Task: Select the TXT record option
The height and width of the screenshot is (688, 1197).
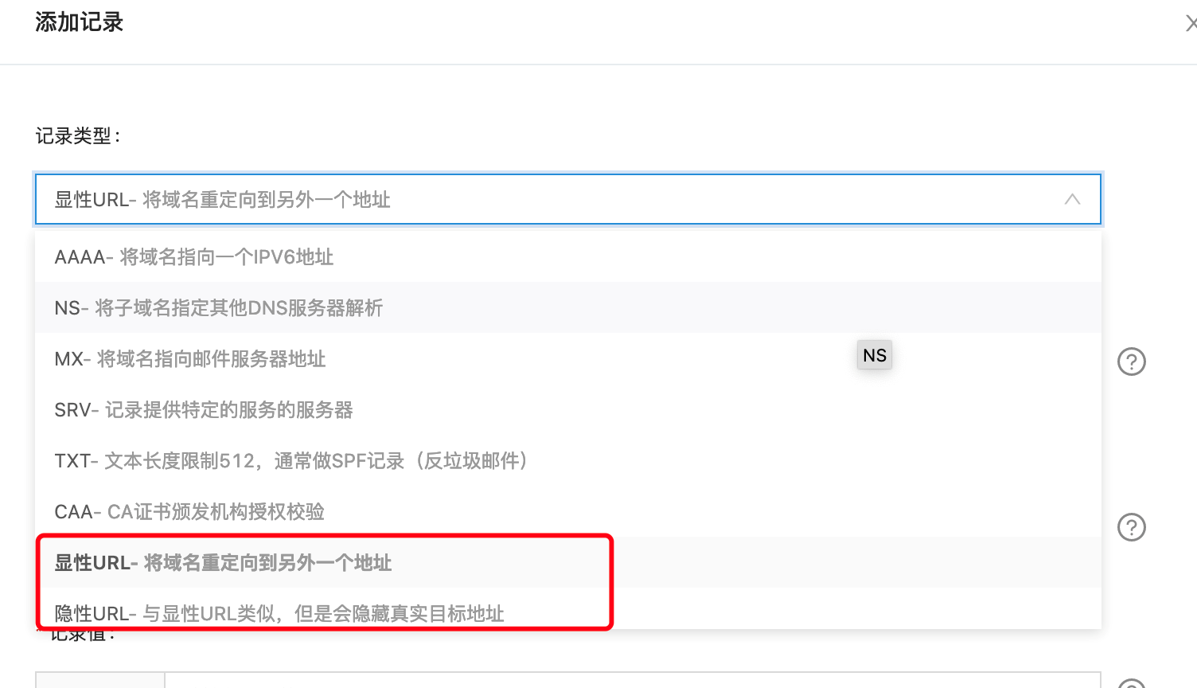Action: click(x=291, y=461)
